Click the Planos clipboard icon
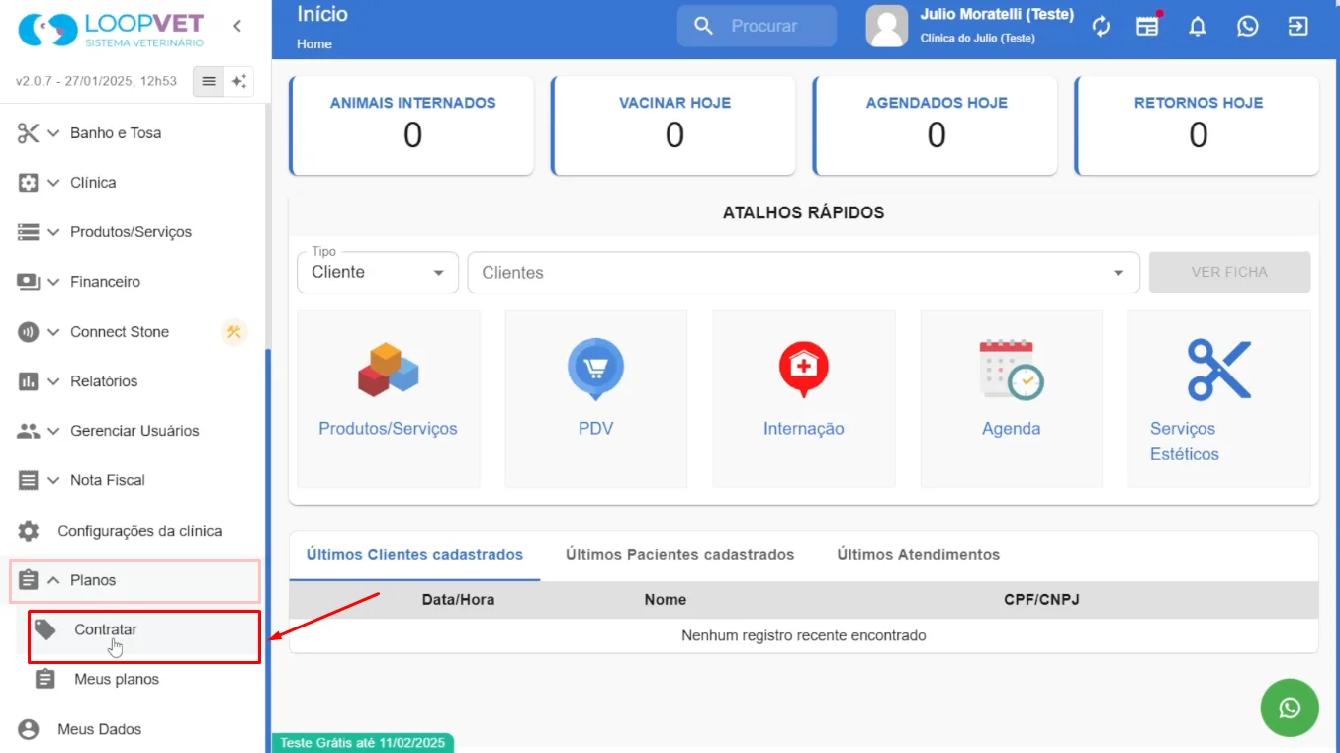 (x=29, y=580)
